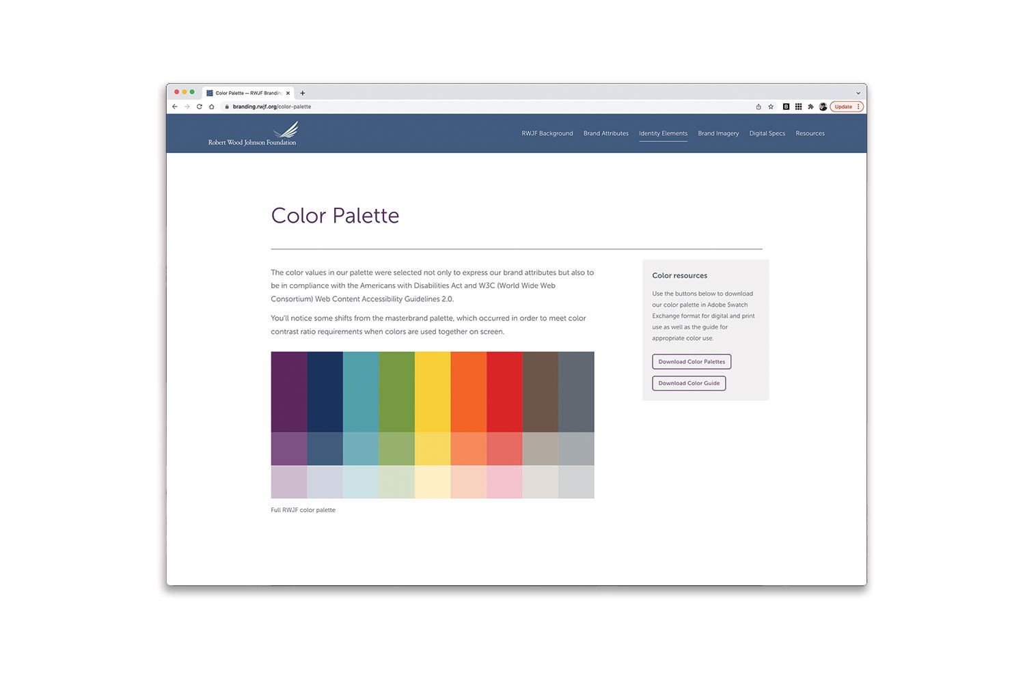This screenshot has width=1025, height=683.
Task: Open the Brand Attributes menu
Action: [x=606, y=133]
